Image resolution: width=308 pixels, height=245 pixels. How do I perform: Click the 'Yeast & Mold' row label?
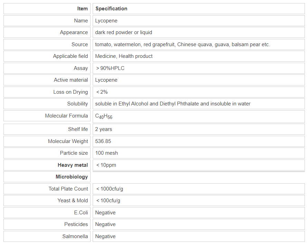pos(73,201)
